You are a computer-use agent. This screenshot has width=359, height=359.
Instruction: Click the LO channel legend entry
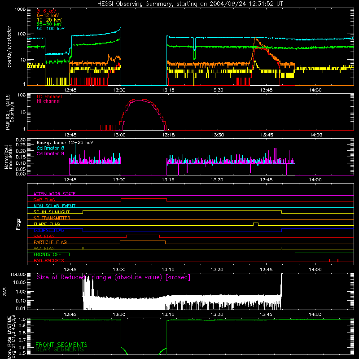49,96
